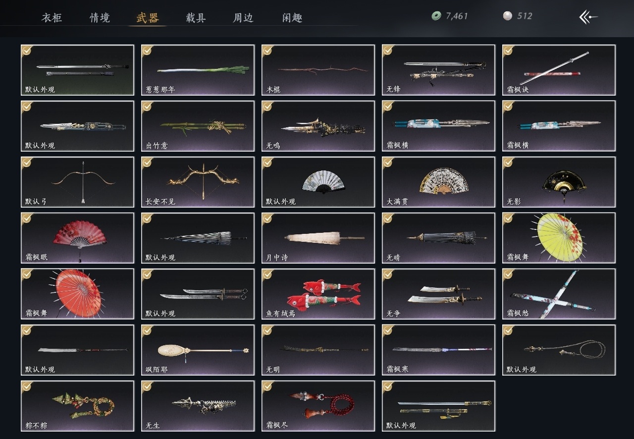Open the 载具 tab
Screen dimensions: 634x439
196,18
